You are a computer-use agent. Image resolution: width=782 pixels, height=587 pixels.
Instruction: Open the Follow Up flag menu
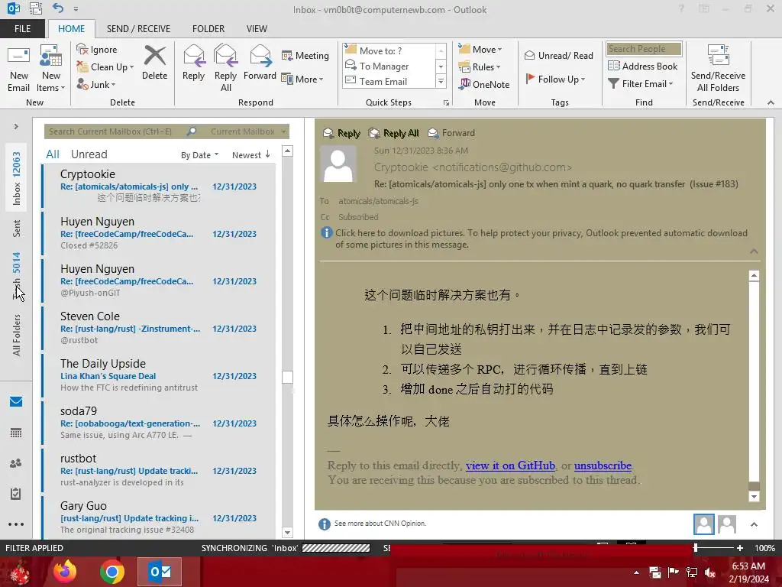[x=555, y=79]
